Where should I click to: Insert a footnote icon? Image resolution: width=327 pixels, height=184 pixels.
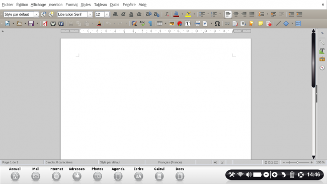click(x=235, y=23)
